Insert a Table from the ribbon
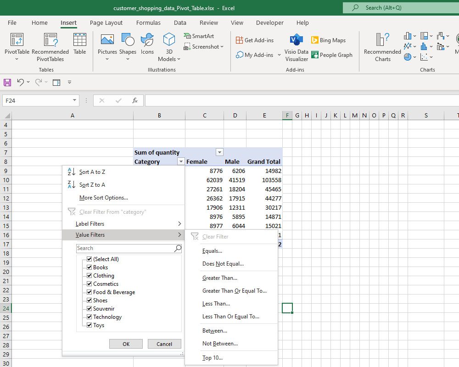Screen dimensions: 459x367 pyautogui.click(x=79, y=44)
